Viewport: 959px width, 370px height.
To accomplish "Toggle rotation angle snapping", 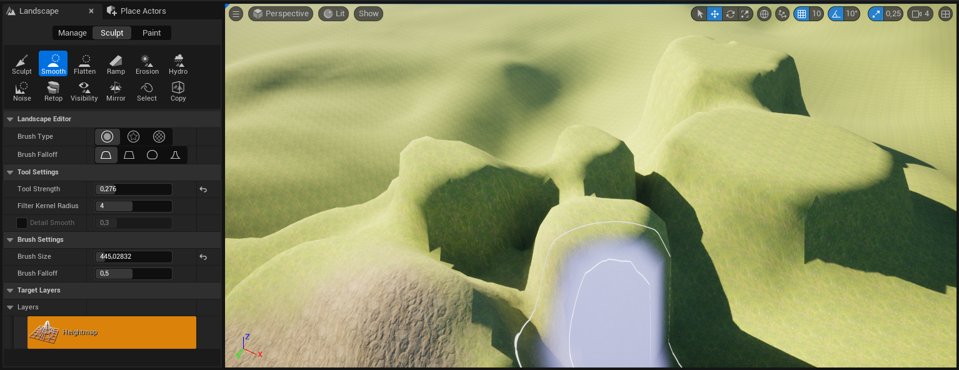I will [836, 14].
